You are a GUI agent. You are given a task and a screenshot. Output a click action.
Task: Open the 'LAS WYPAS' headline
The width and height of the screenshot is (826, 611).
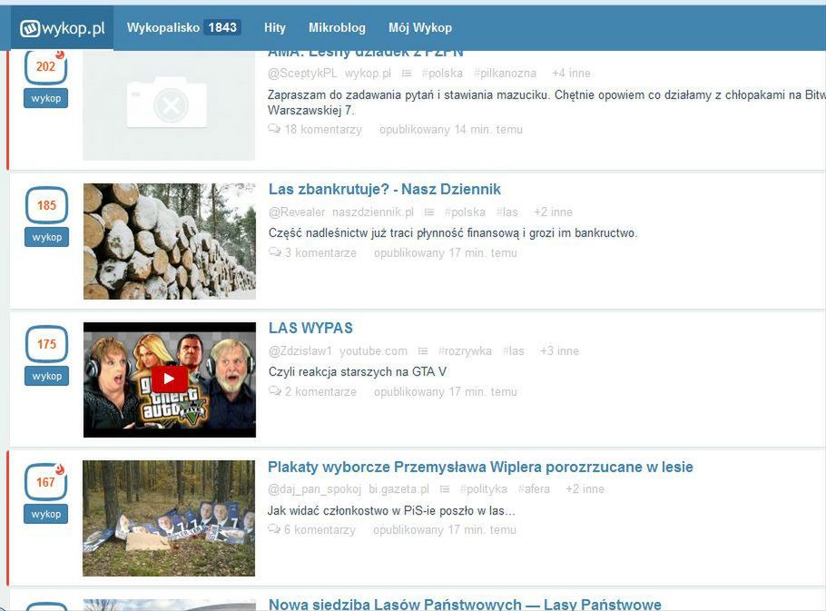click(310, 328)
